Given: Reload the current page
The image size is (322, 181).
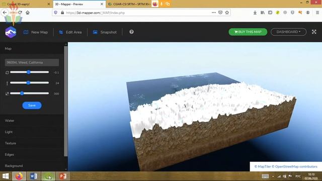Looking at the screenshot, I should pos(20,13).
